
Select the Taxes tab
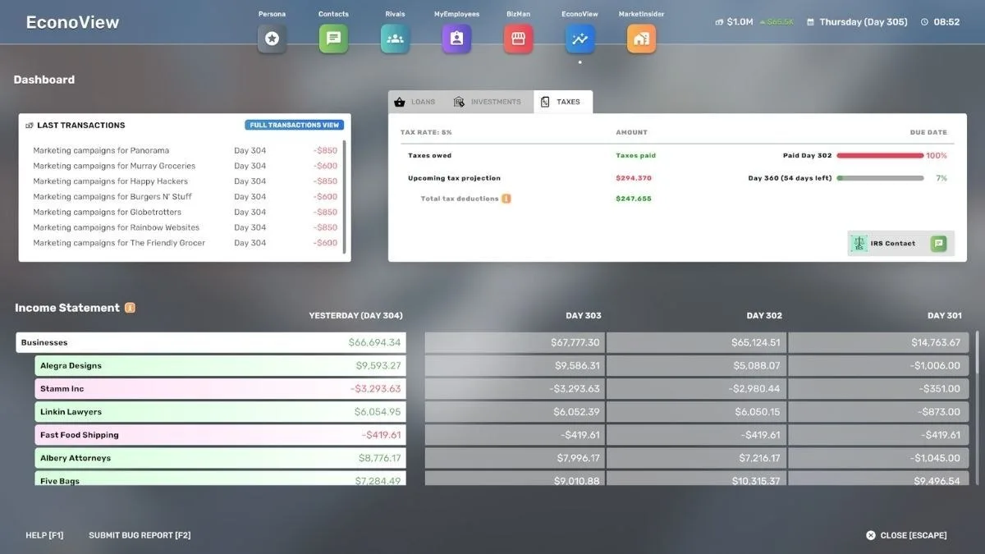pyautogui.click(x=562, y=102)
